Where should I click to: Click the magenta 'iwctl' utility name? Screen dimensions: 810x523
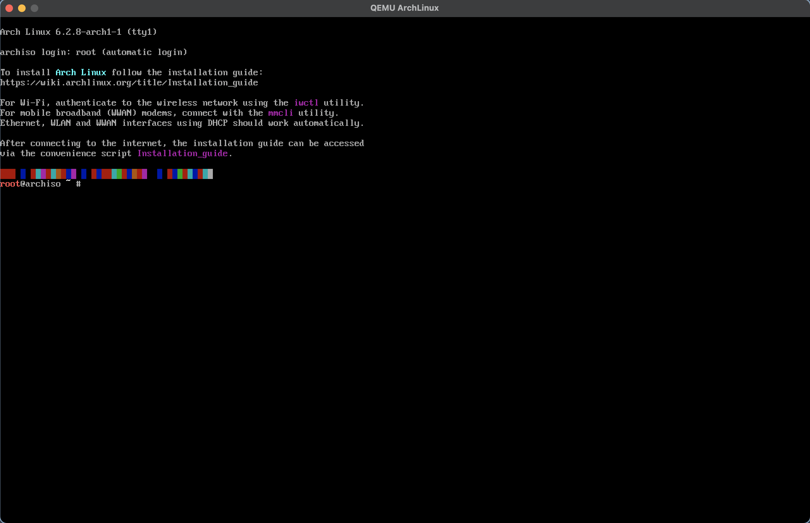pyautogui.click(x=306, y=102)
